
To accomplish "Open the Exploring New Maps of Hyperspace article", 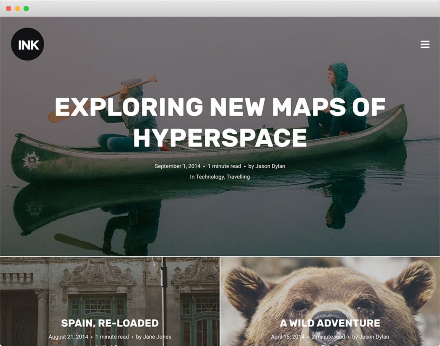I will point(220,122).
